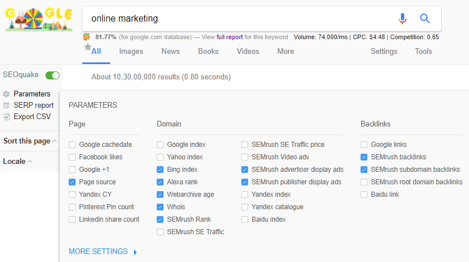Disable SEMrush publisher display ads

[245, 182]
